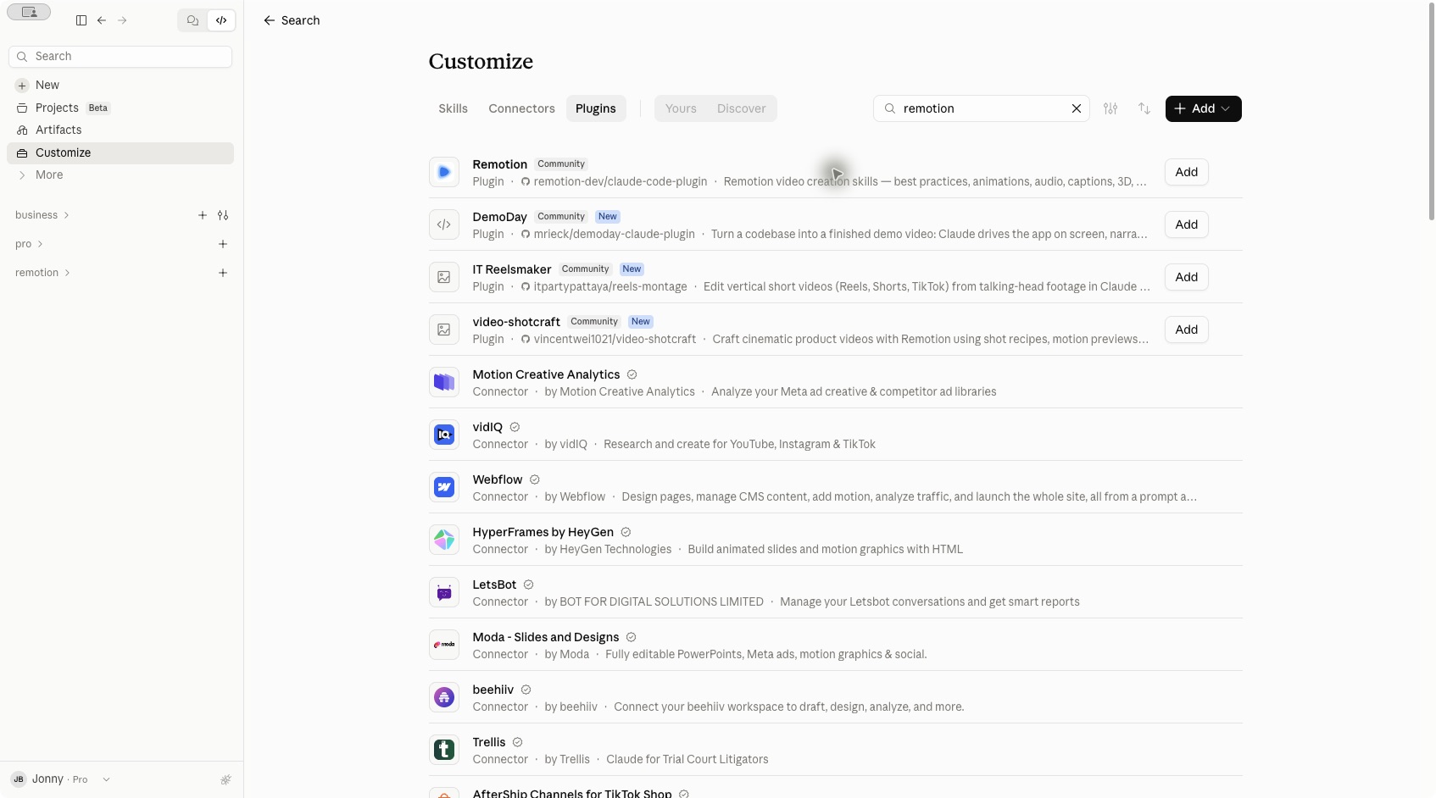Screen dimensions: 1436x798
Task: Open the Motion Creative Analytics connector title
Action: 546,374
